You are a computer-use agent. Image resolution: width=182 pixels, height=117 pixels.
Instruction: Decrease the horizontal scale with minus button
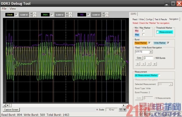tap(120, 110)
